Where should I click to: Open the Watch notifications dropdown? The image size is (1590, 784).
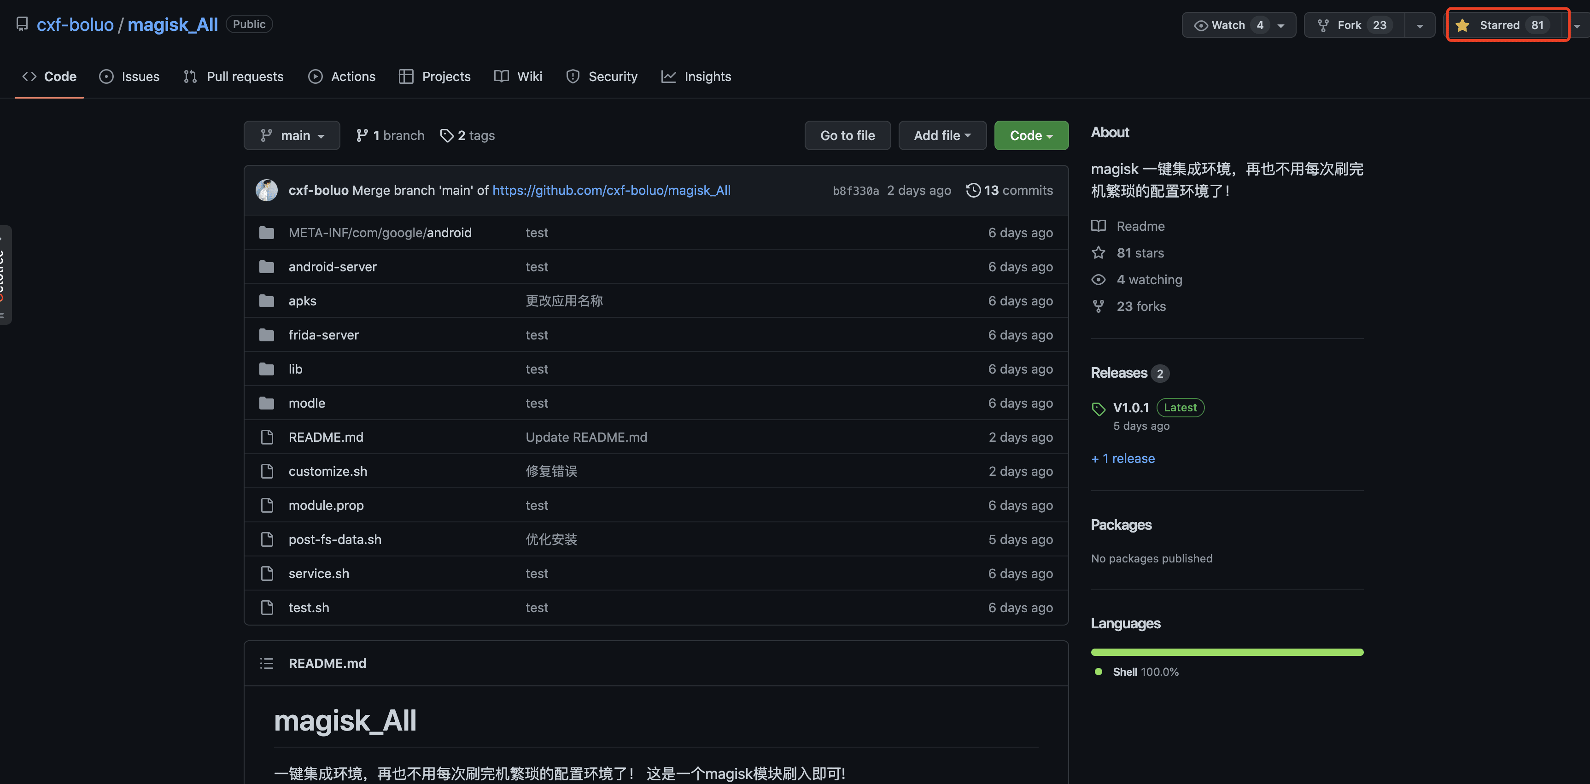point(1238,25)
